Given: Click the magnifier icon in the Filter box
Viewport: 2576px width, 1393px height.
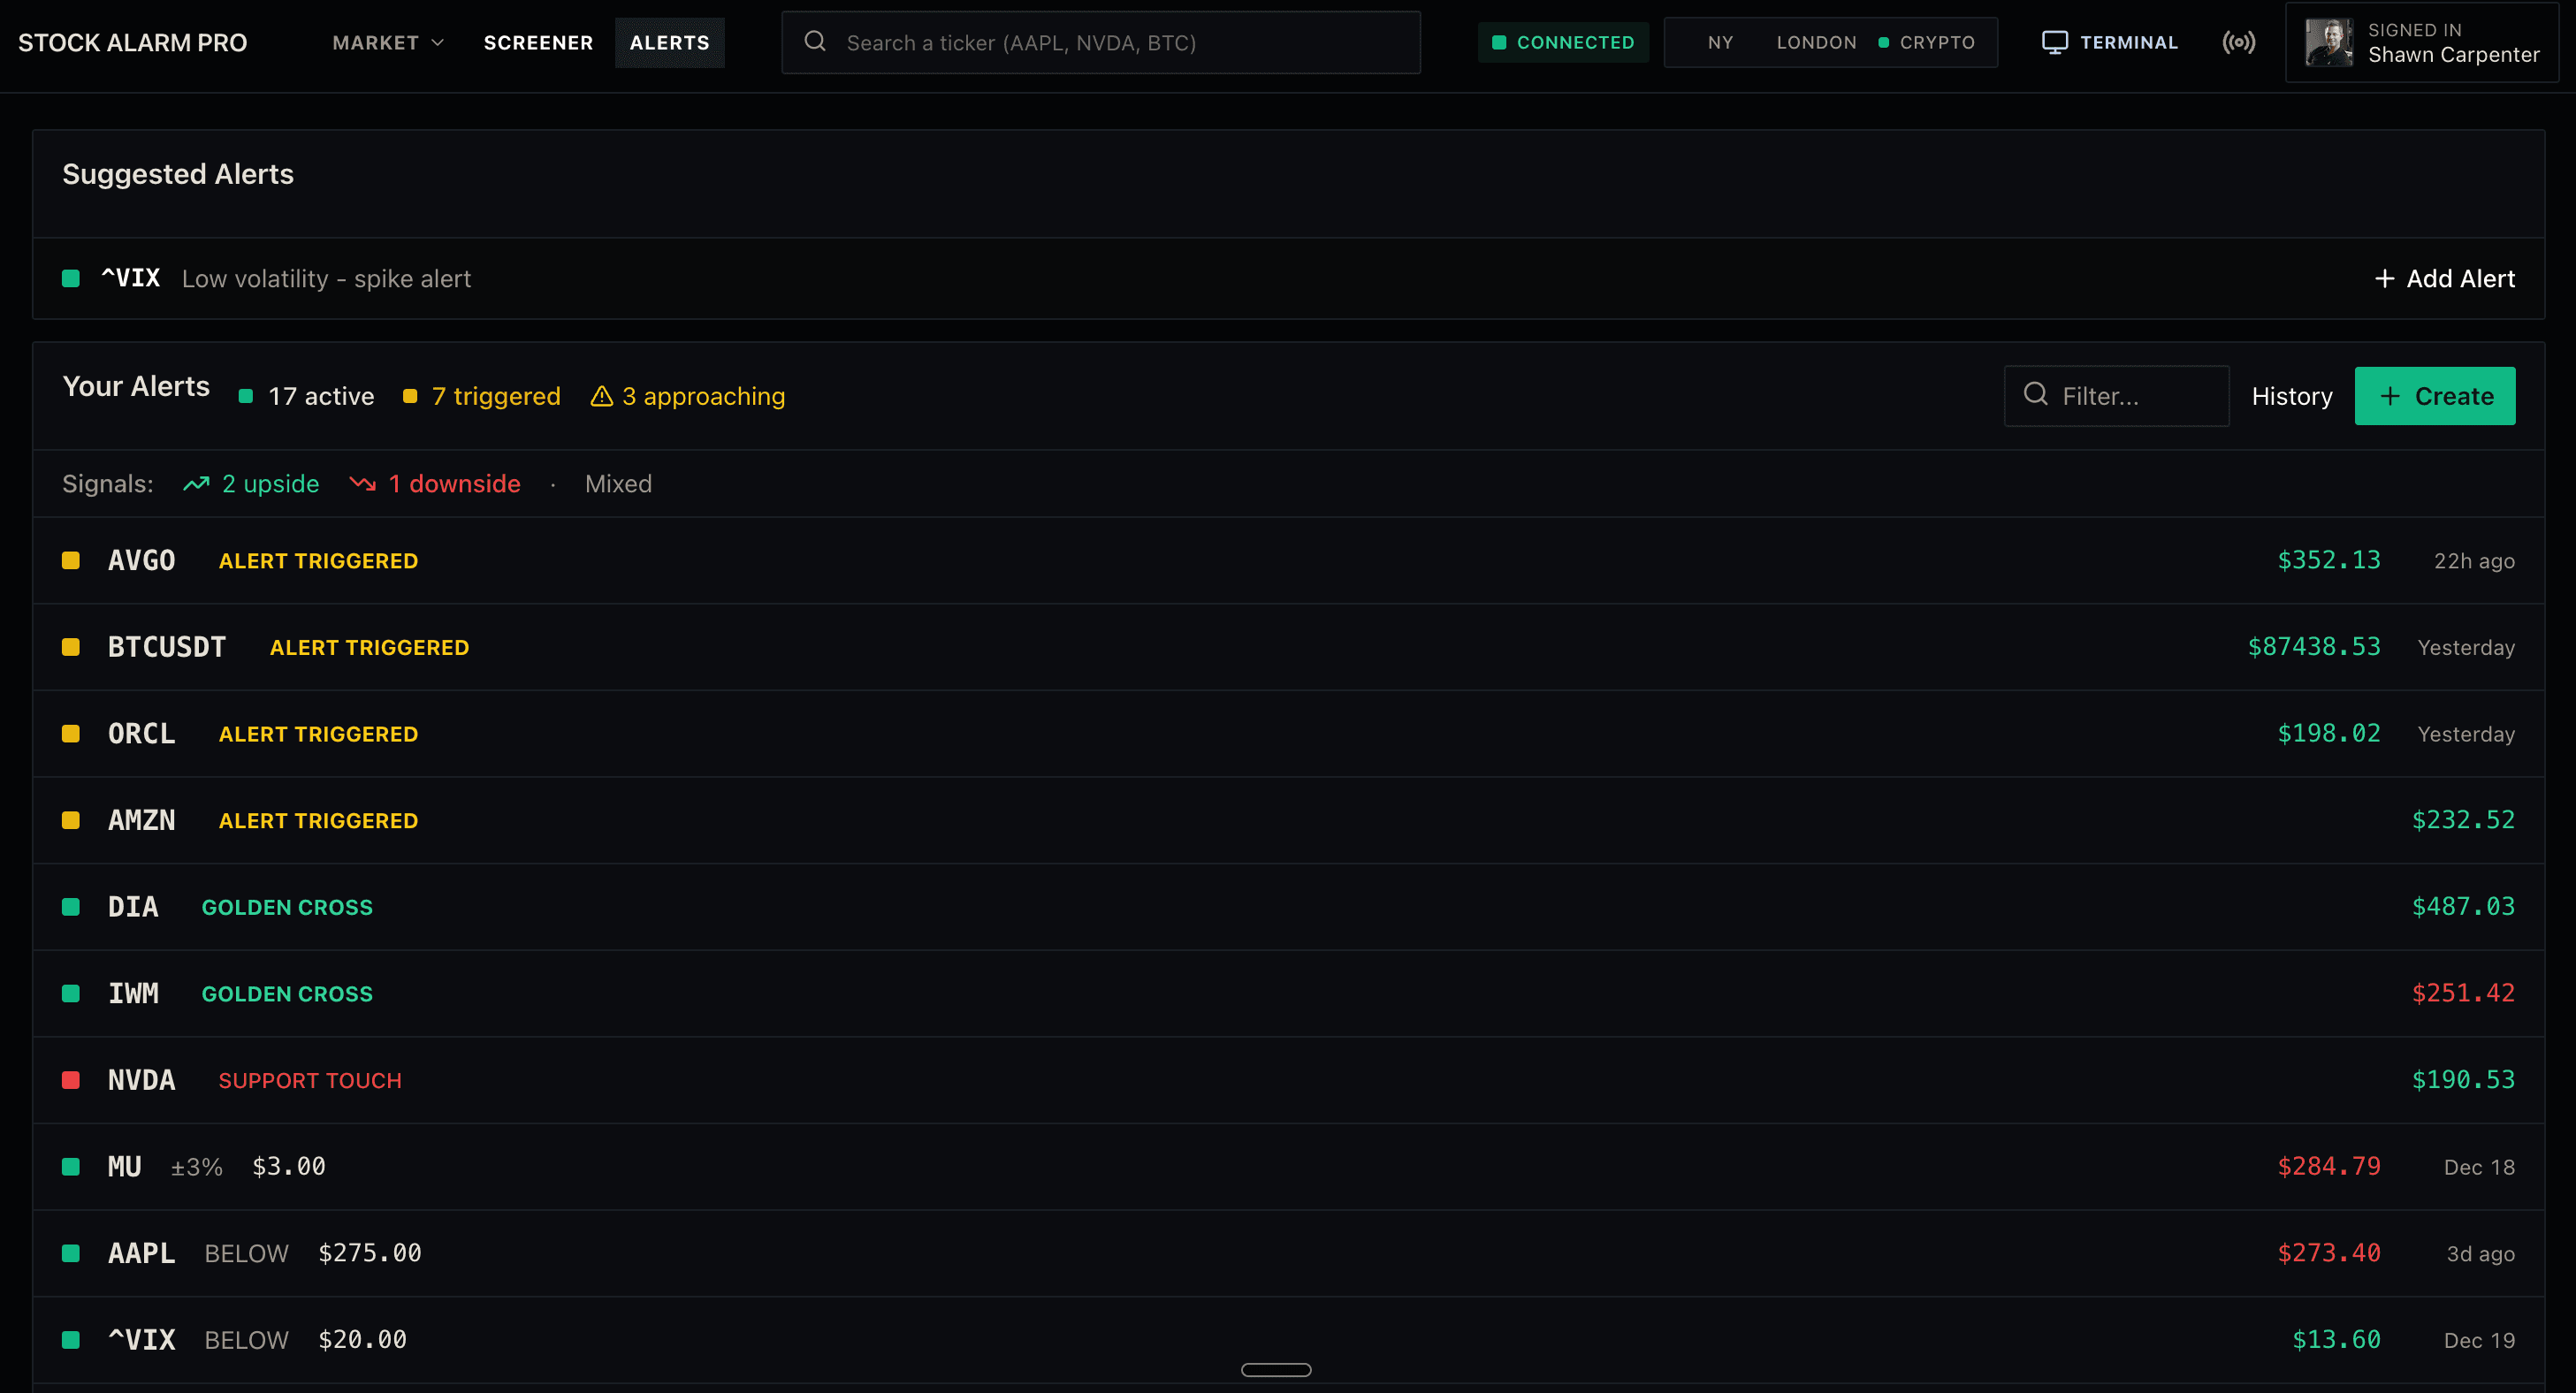Looking at the screenshot, I should [x=2036, y=395].
